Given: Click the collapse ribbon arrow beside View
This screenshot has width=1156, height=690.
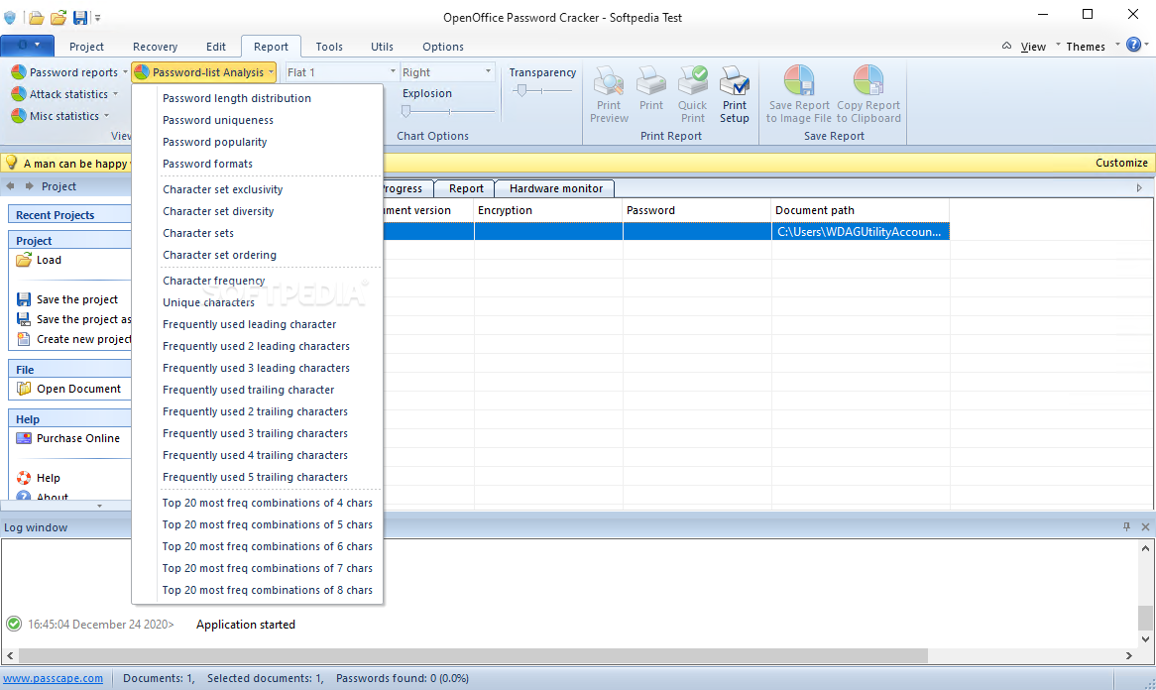Looking at the screenshot, I should [1006, 46].
